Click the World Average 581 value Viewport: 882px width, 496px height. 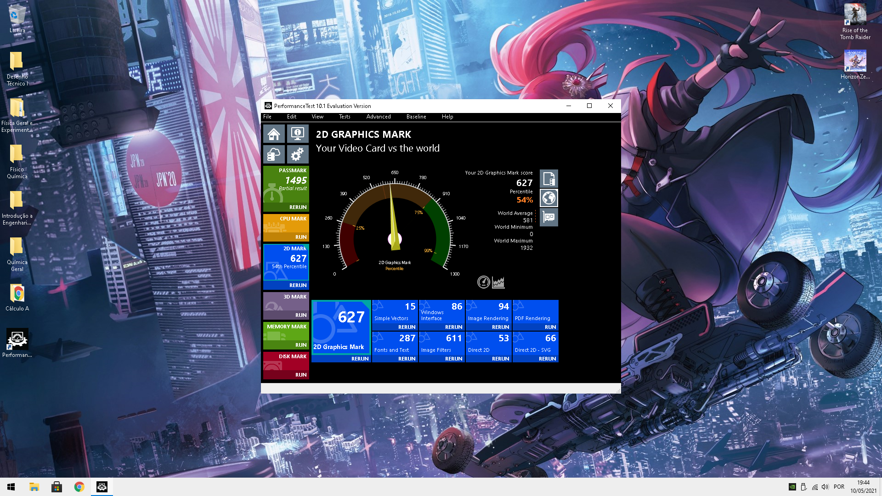(528, 220)
